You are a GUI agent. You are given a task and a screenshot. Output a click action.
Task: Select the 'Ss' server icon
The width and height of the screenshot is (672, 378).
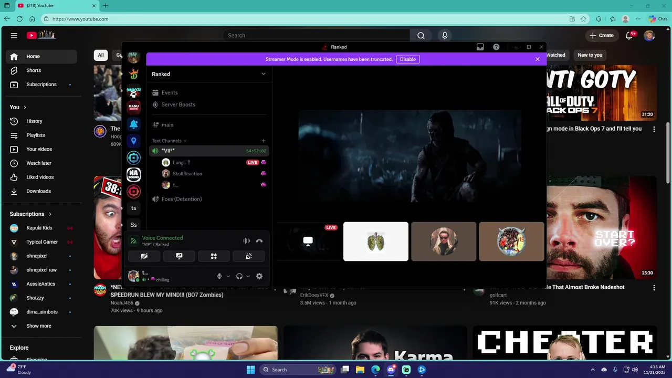coord(134,225)
